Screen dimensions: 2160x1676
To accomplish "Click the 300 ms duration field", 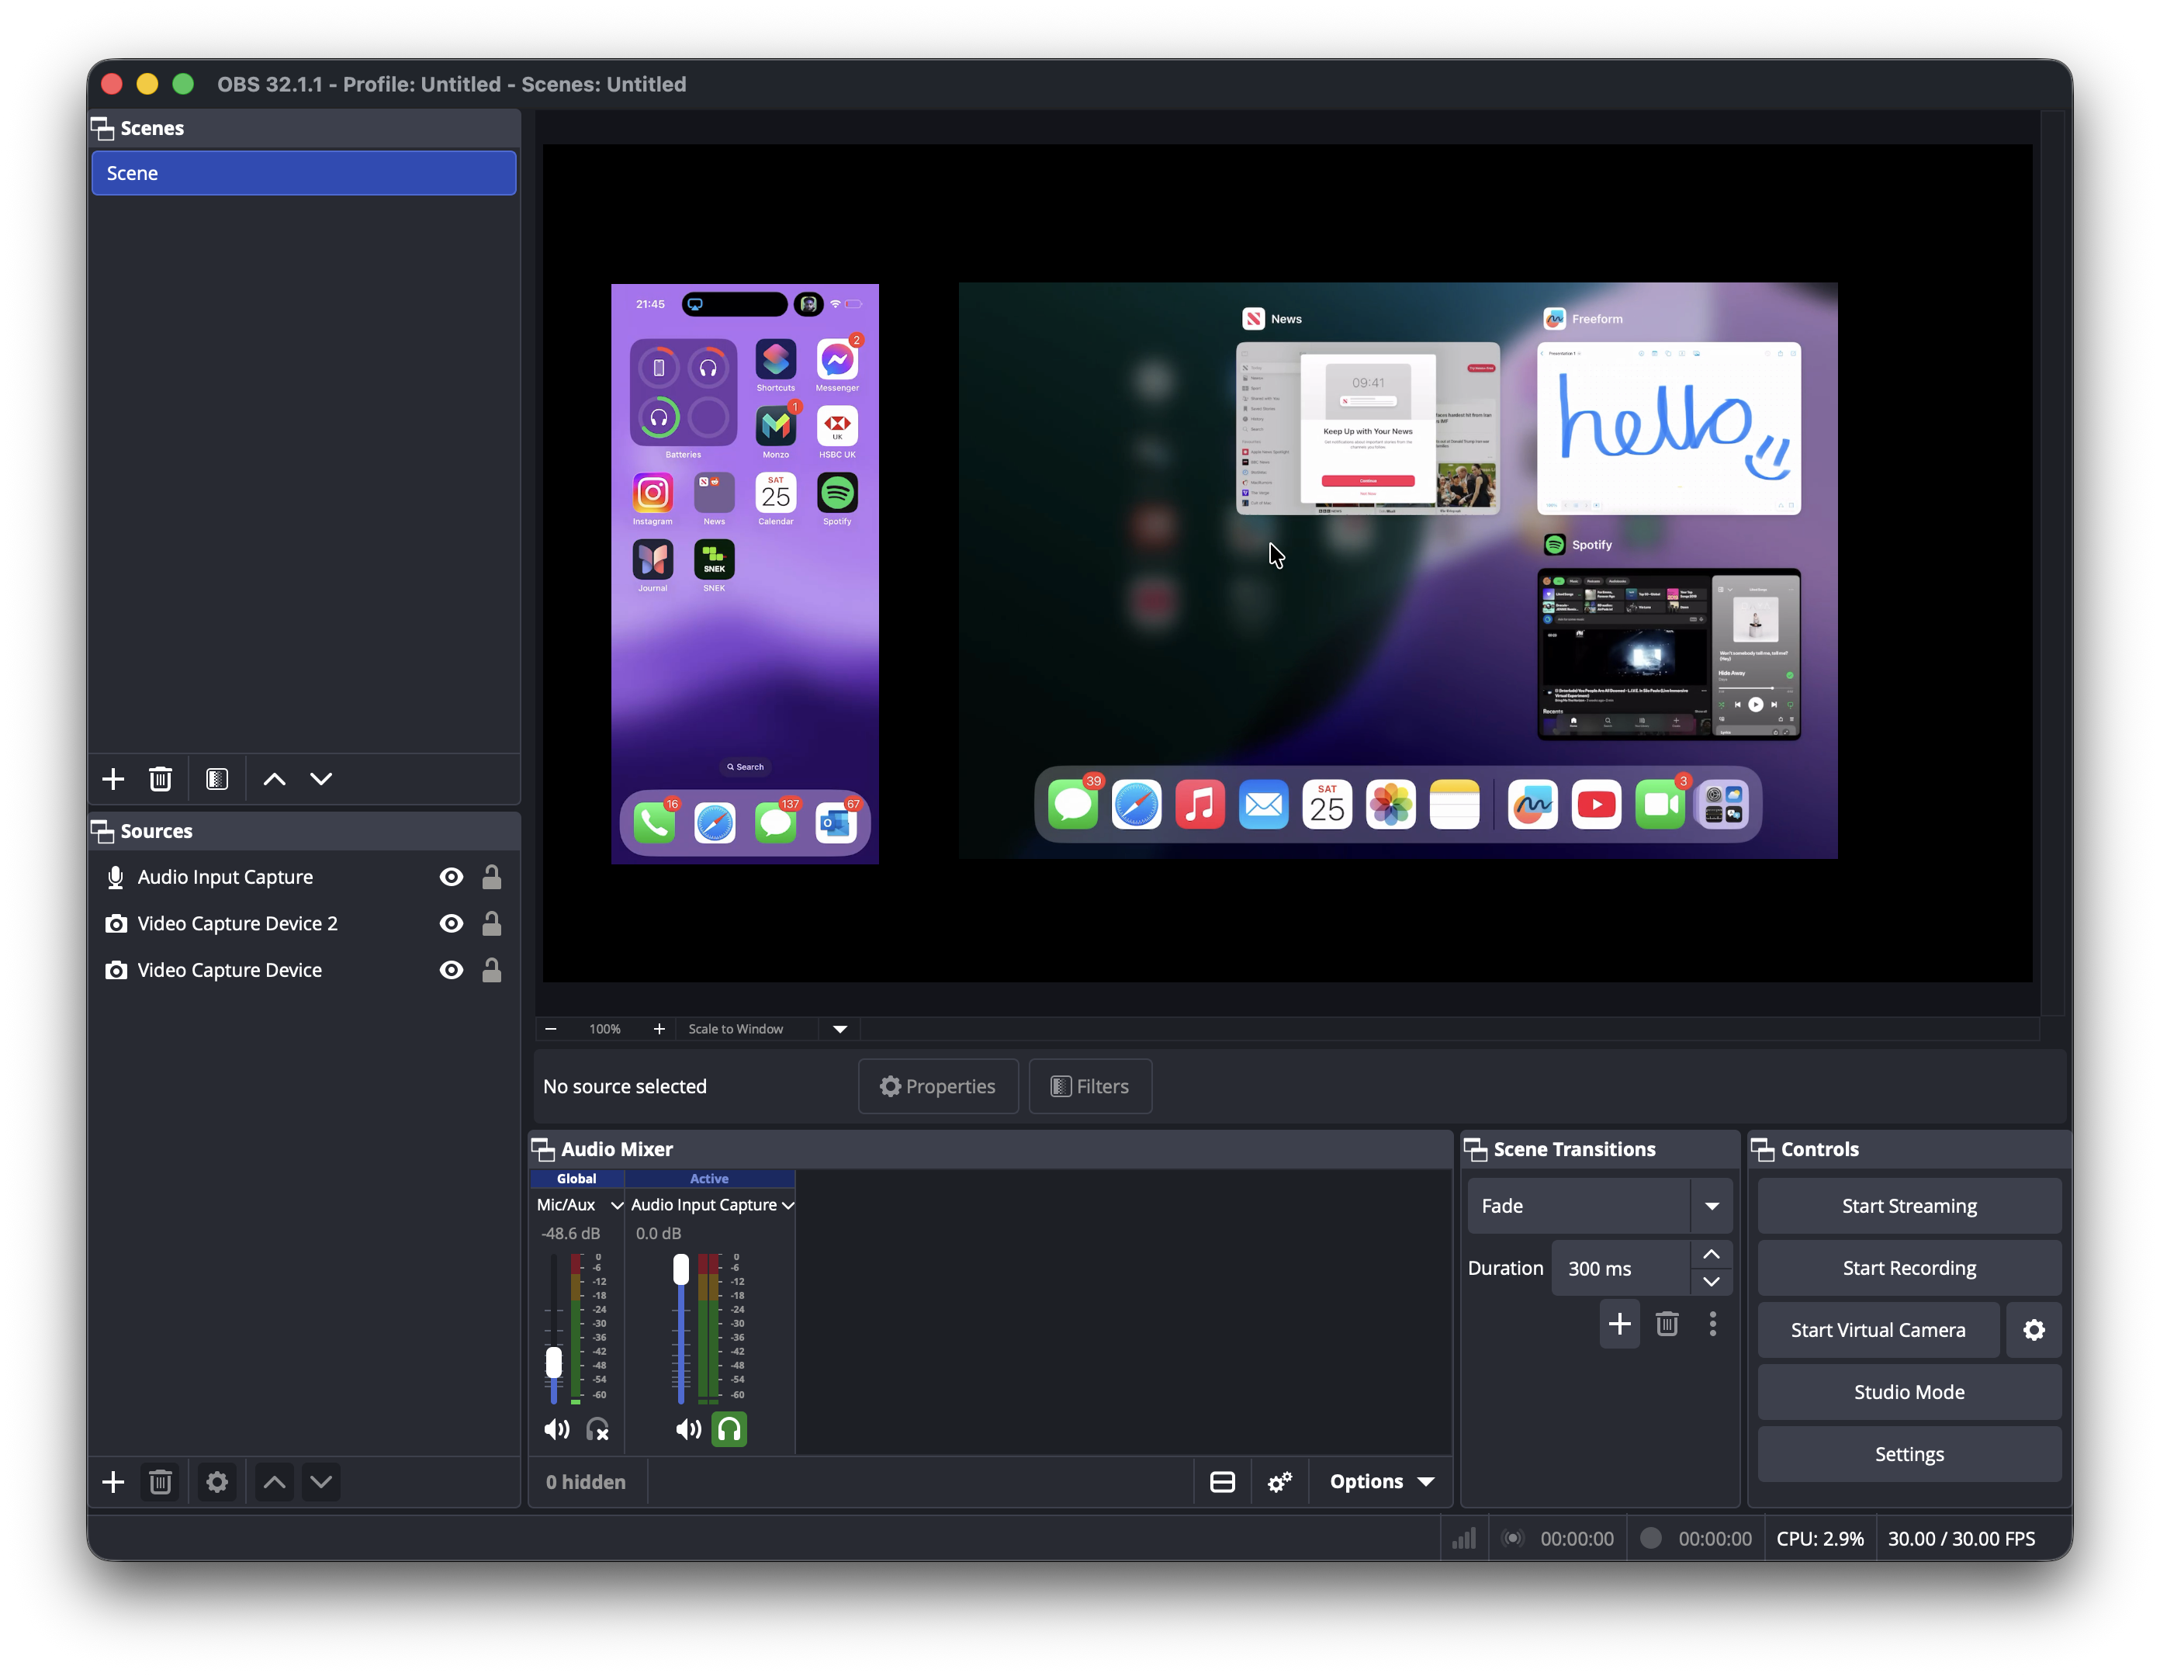I will pyautogui.click(x=1620, y=1269).
